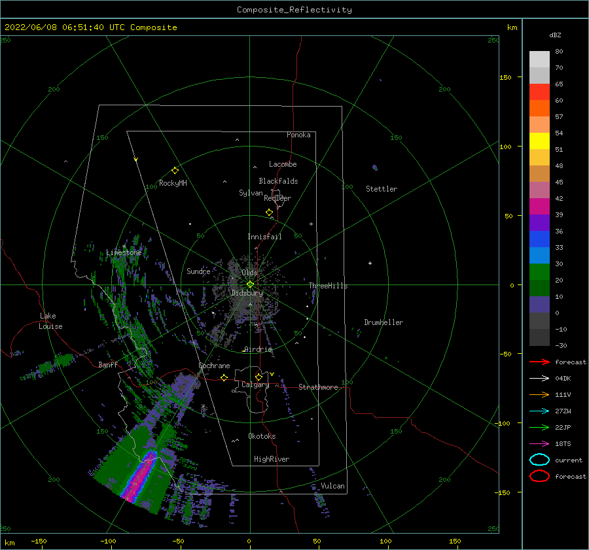Select the dark orange 60-57 dBZ swatch
The height and width of the screenshot is (550, 589).
pos(539,108)
